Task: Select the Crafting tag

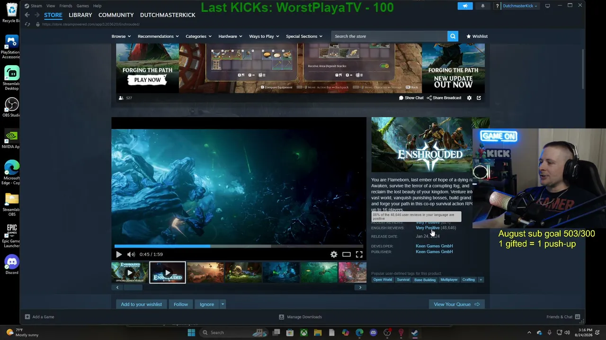Action: pyautogui.click(x=468, y=280)
